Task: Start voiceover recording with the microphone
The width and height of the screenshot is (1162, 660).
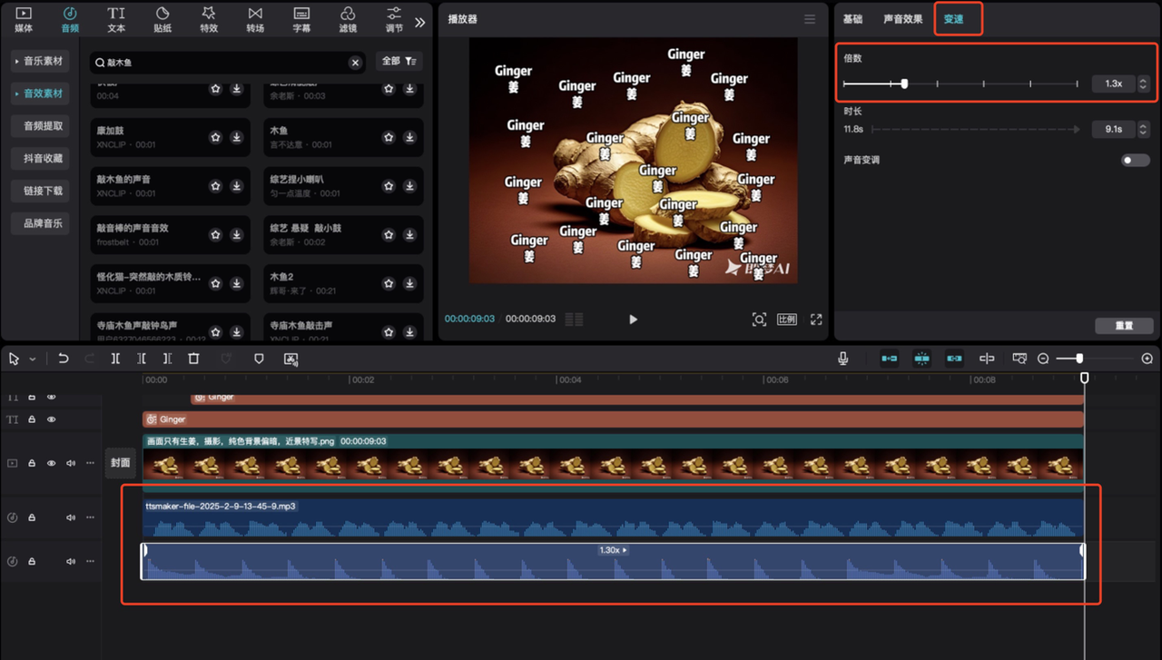Action: (843, 359)
